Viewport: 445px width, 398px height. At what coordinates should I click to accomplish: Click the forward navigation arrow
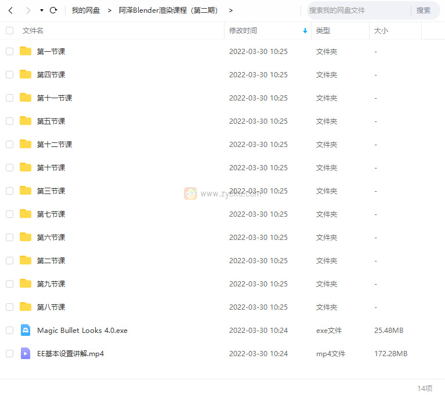[28, 10]
